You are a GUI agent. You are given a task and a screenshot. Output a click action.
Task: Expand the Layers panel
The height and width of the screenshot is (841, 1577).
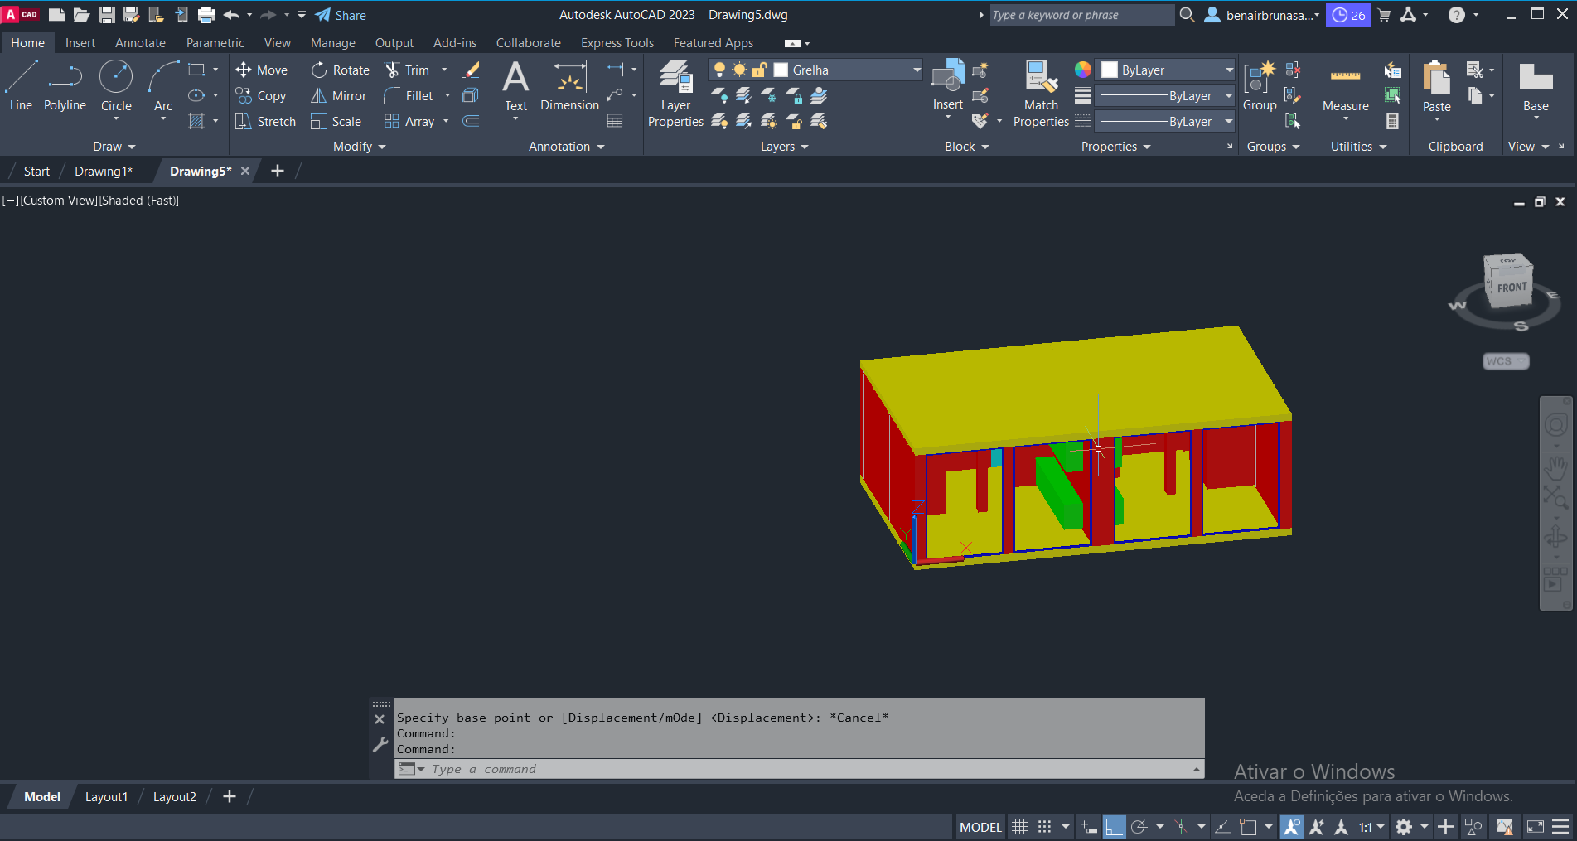click(x=785, y=147)
